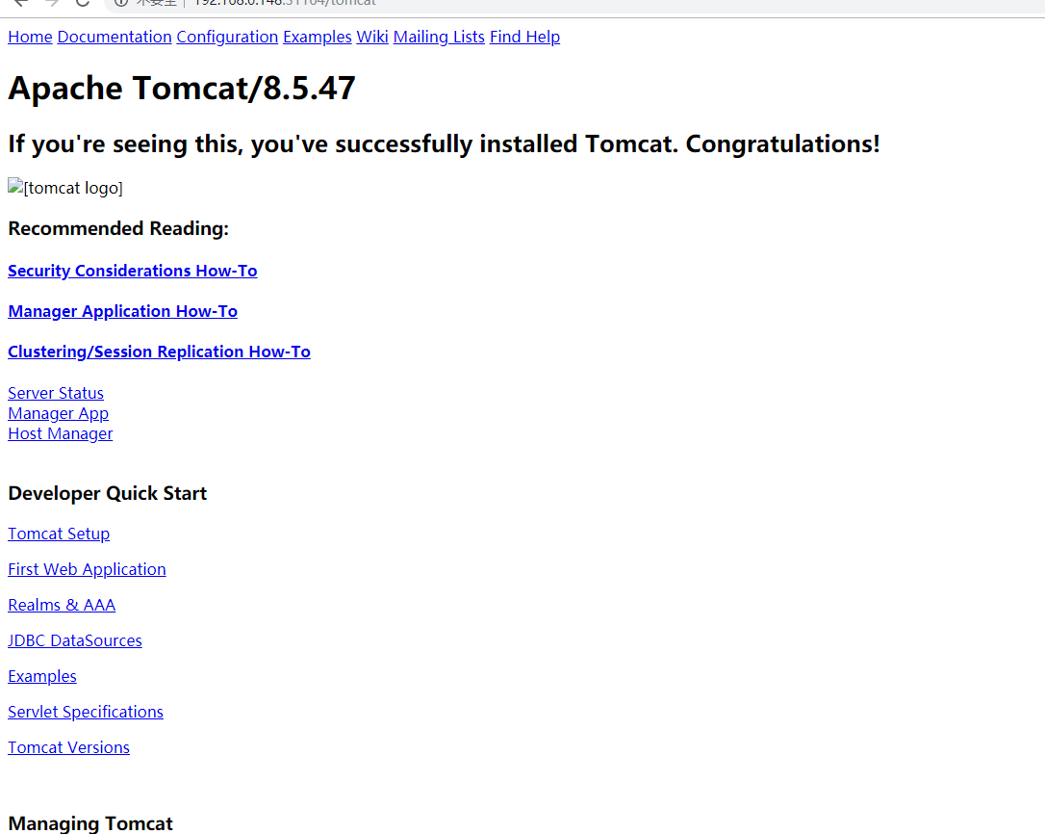This screenshot has height=834, width=1045.
Task: Open First Web Application link
Action: 87,569
